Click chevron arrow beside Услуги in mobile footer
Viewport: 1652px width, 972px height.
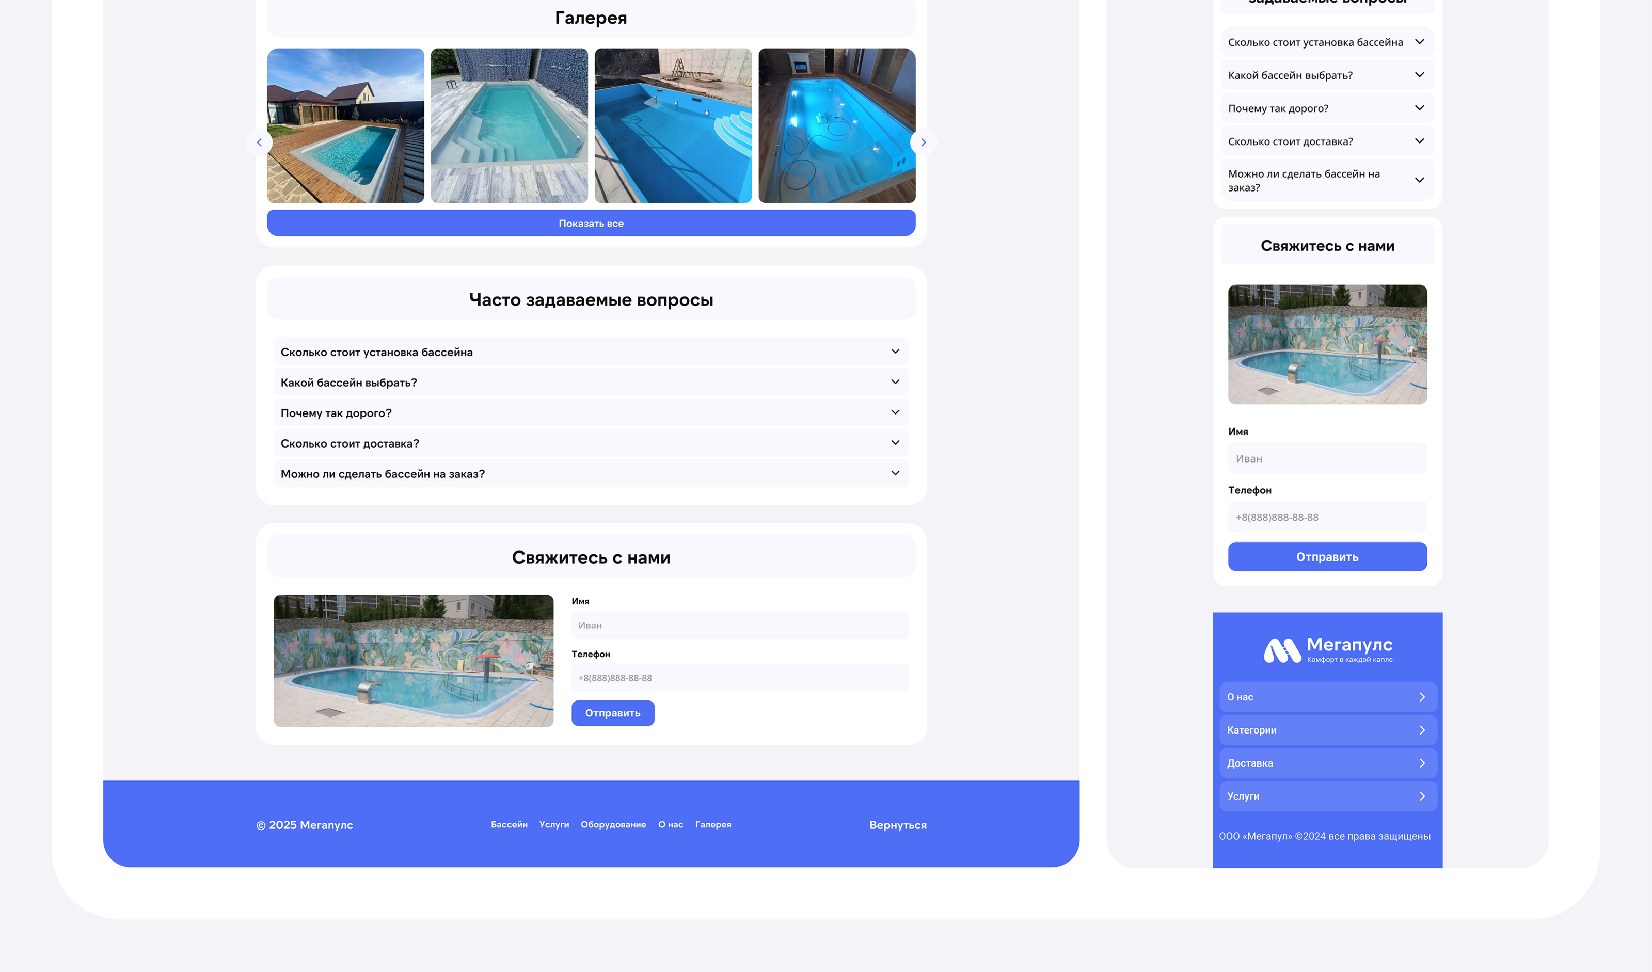1422,796
